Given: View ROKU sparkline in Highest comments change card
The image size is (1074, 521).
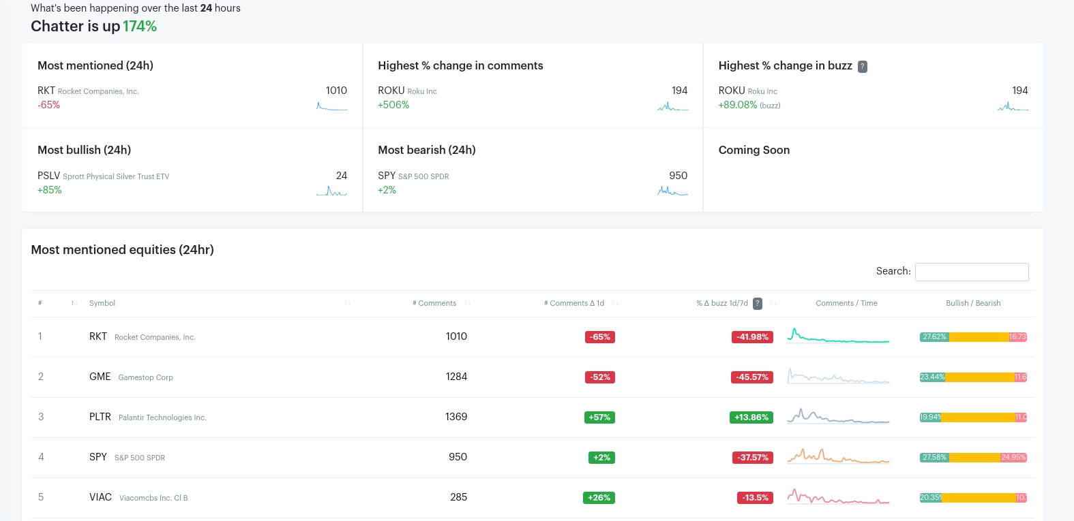Looking at the screenshot, I should click(x=672, y=106).
